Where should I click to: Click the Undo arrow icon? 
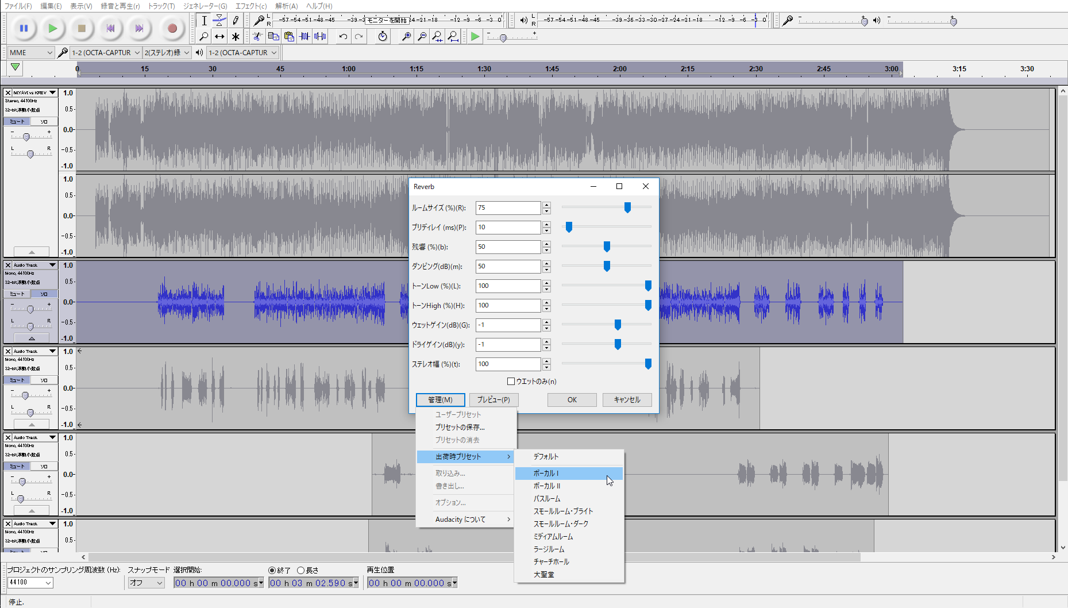(x=343, y=37)
